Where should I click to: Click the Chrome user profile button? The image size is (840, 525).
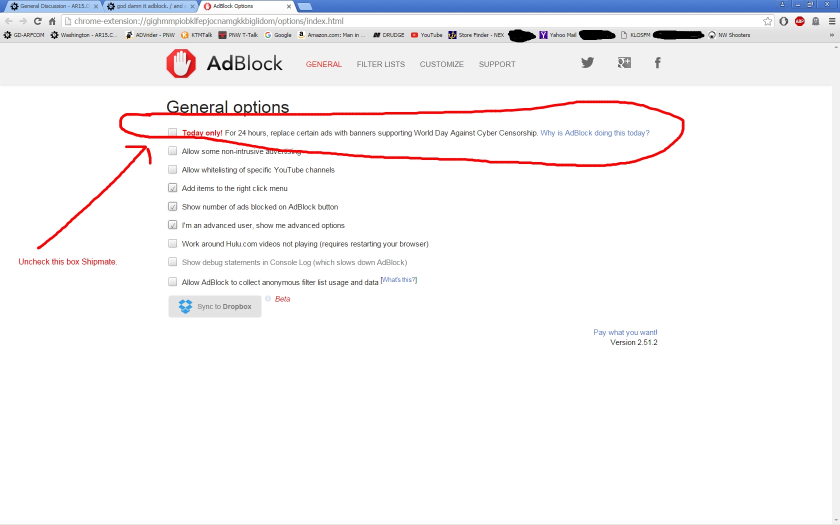click(x=782, y=4)
